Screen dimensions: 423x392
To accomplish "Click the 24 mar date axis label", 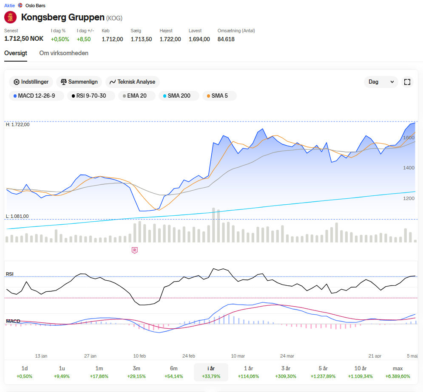I will 287,356.
